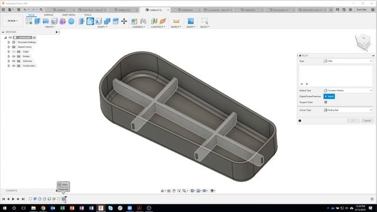Click the radio dot beside root component
377x212 pixels.
click(34, 38)
